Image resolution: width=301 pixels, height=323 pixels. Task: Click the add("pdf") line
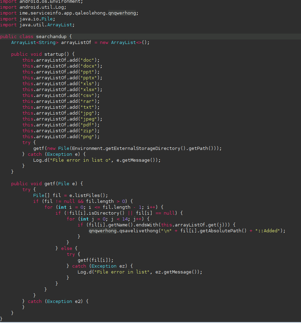click(61, 125)
